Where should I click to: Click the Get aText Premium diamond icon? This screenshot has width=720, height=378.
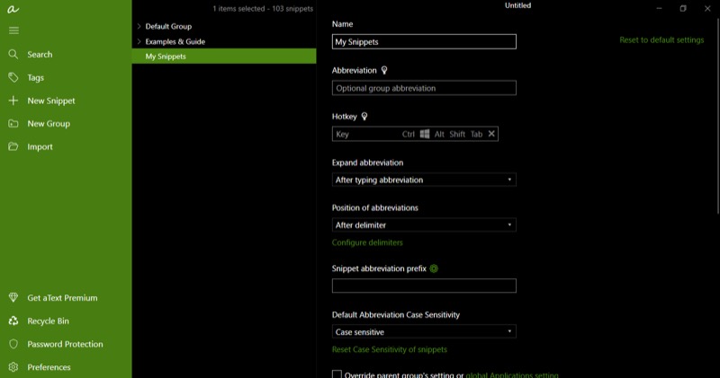(13, 298)
